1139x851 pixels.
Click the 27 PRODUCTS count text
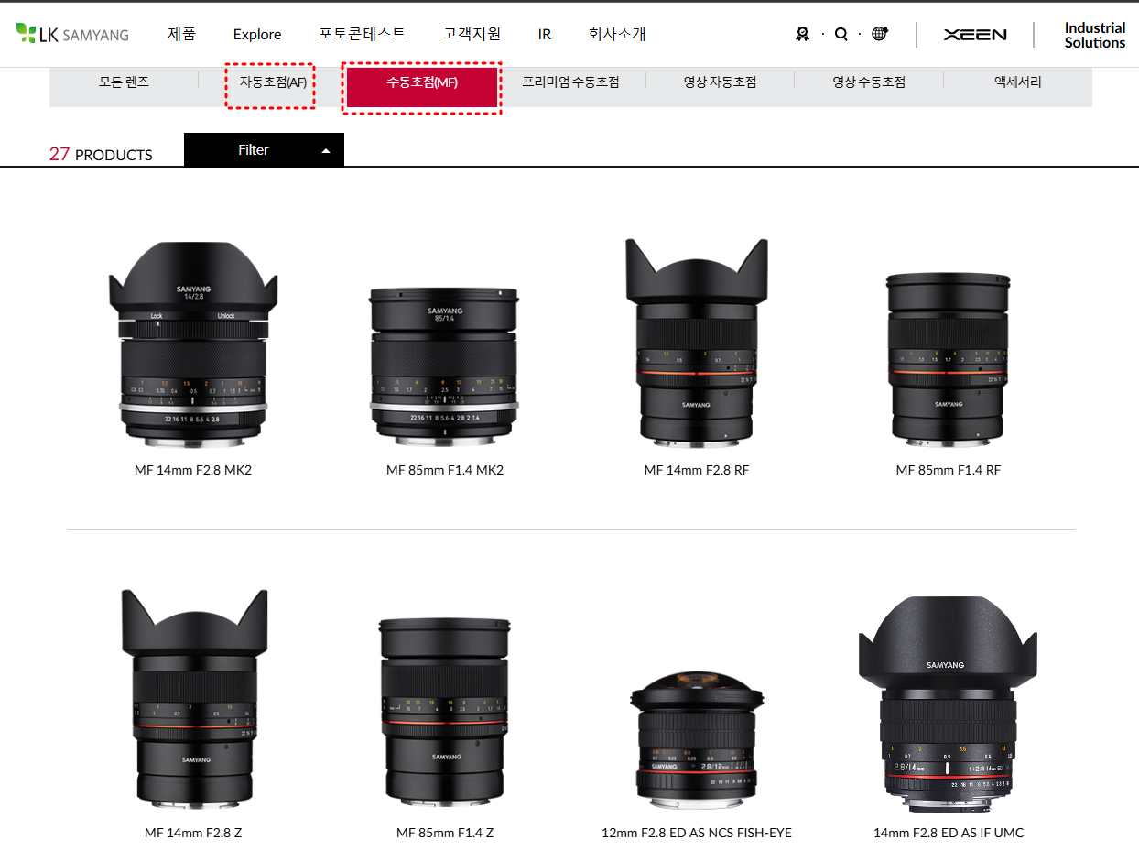101,154
